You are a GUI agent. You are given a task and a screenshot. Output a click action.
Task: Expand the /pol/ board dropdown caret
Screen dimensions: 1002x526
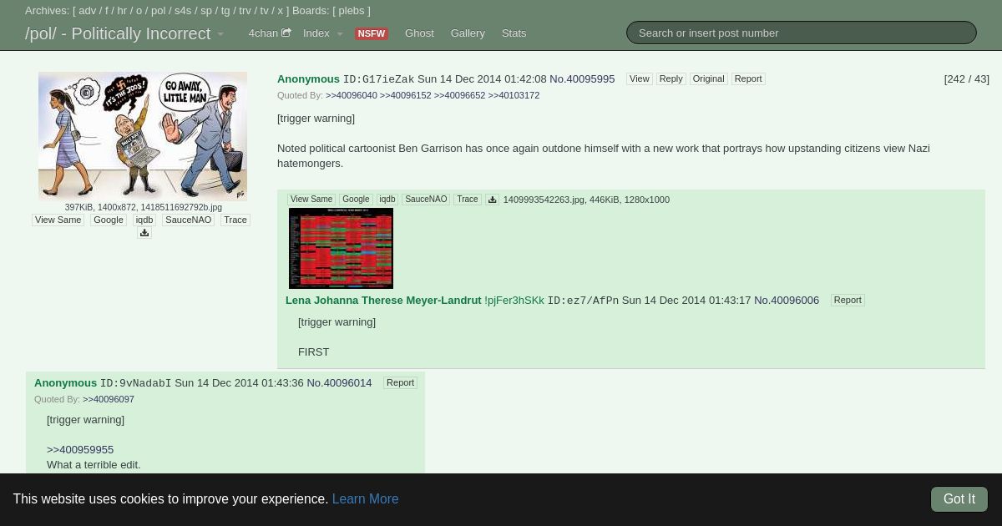click(220, 34)
